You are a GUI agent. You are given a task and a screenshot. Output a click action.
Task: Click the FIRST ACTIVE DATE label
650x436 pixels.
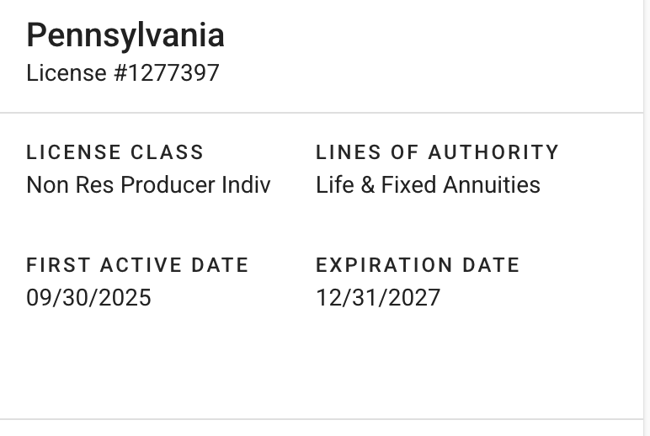pyautogui.click(x=137, y=265)
